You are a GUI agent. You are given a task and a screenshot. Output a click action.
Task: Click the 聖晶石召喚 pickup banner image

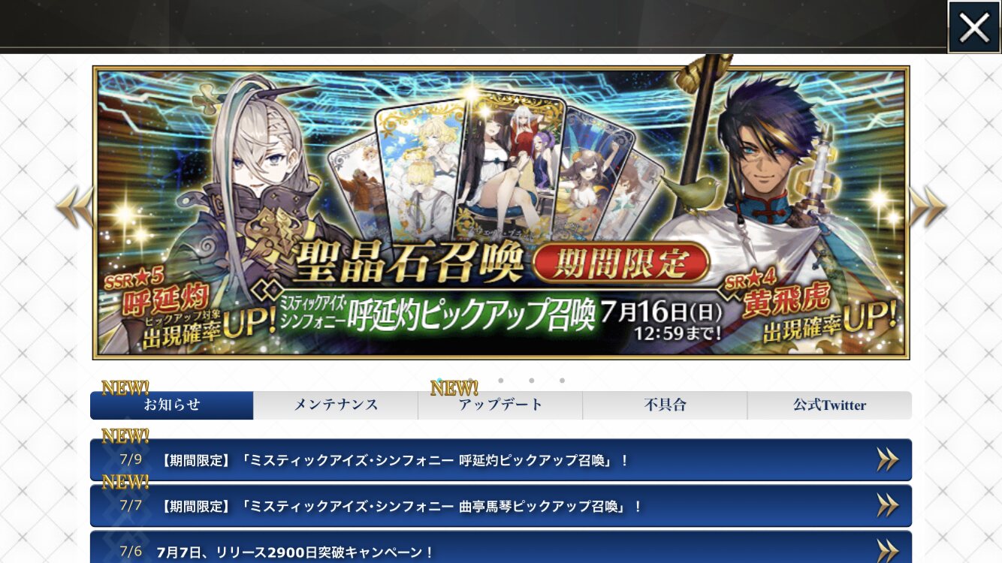[501, 212]
